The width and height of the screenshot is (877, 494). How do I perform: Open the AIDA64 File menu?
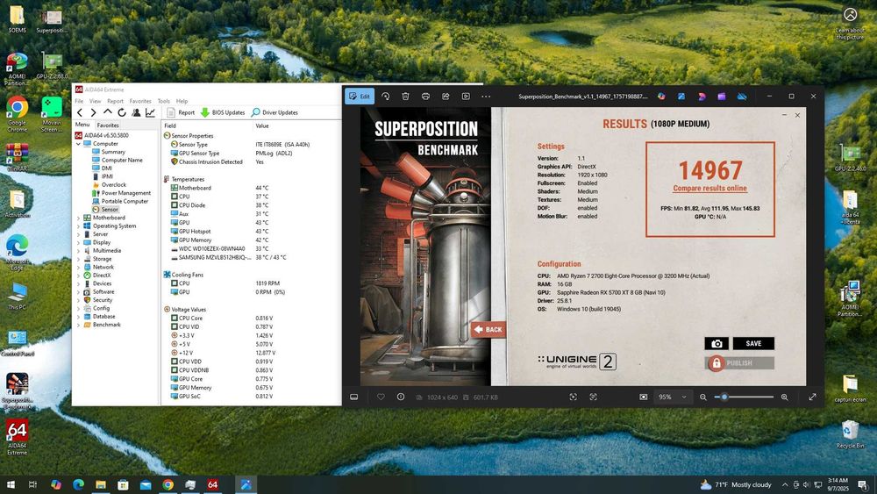79,101
